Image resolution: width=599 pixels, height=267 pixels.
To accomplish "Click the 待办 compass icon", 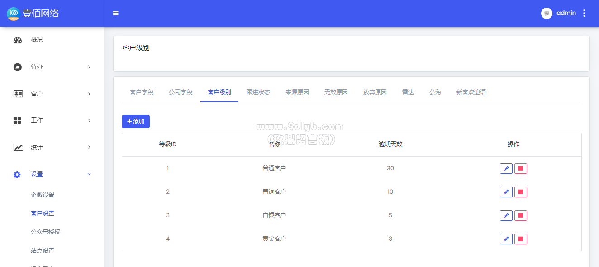I will [x=18, y=67].
